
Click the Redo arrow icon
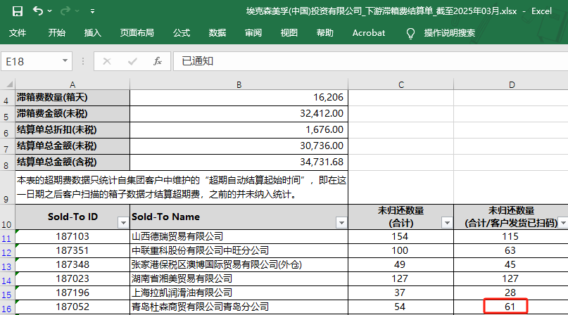pos(65,11)
